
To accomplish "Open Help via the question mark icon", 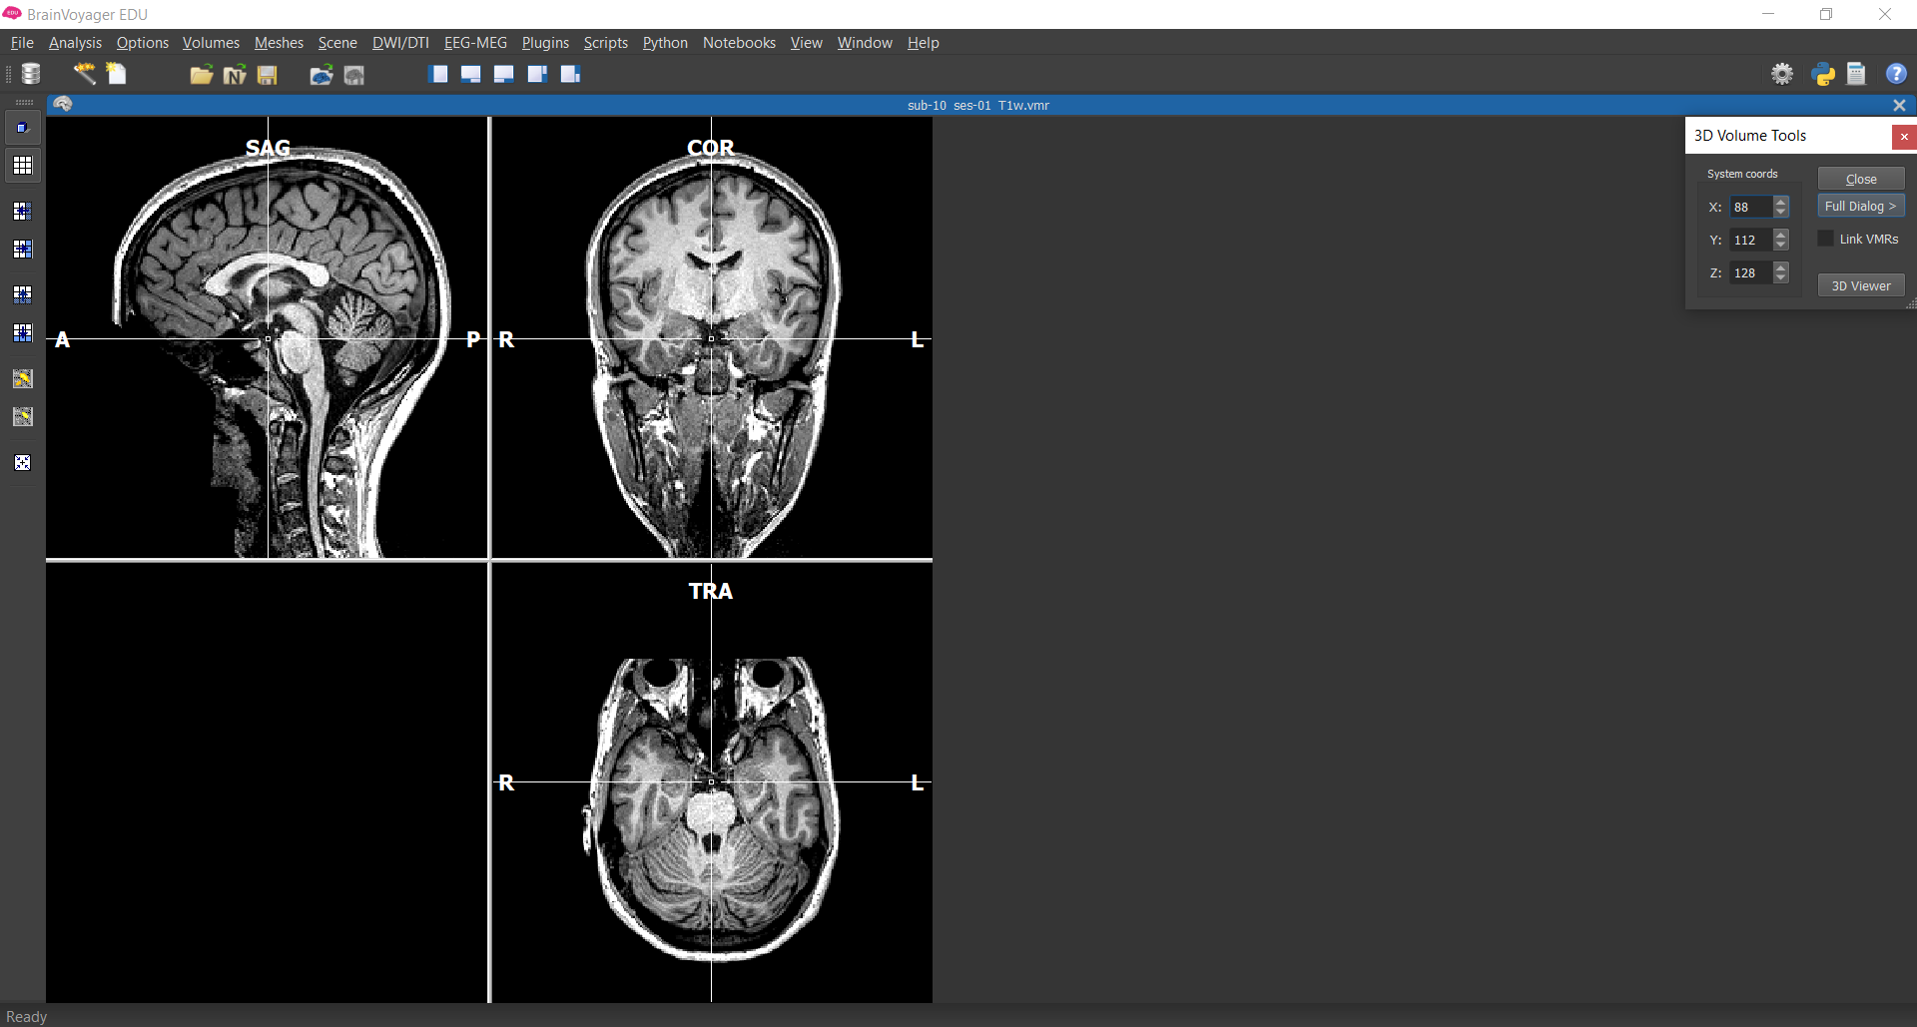I will point(1896,74).
